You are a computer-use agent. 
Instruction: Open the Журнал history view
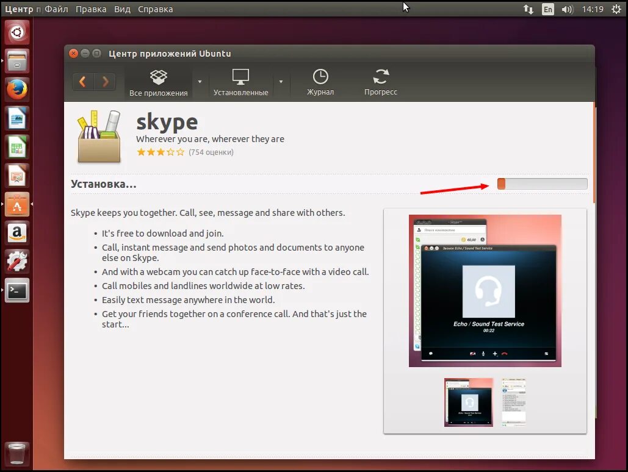[x=320, y=82]
